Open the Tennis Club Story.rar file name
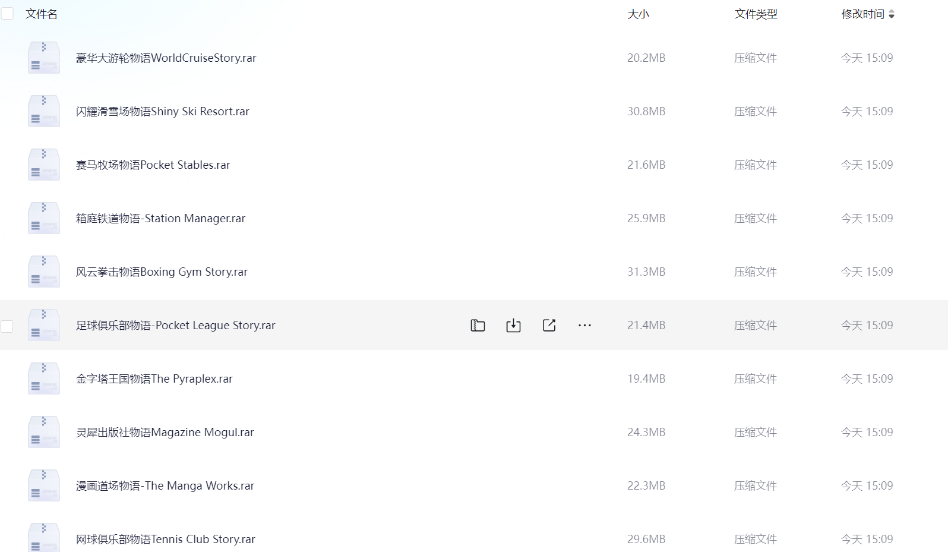Viewport: 948px width, 552px height. click(x=165, y=539)
